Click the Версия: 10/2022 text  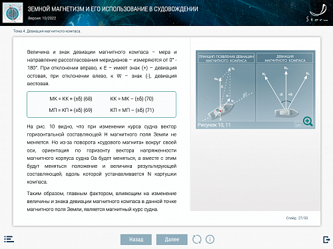(x=42, y=18)
